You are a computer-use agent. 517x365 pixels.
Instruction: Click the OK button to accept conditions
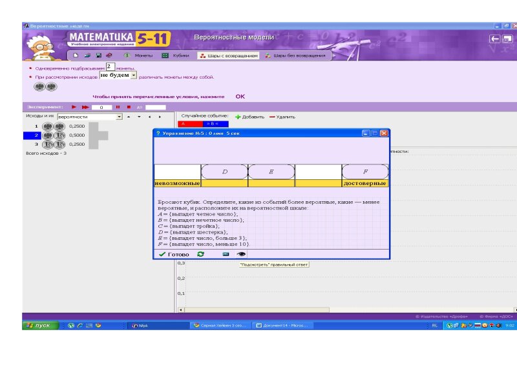click(x=240, y=96)
